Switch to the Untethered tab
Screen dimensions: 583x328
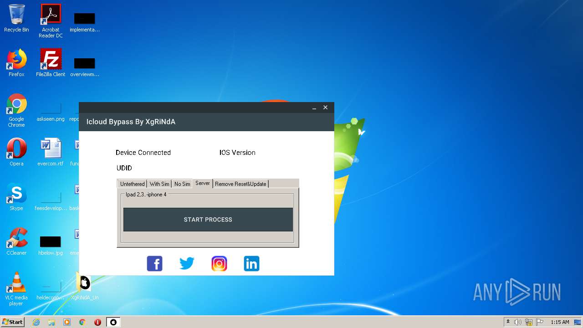point(132,184)
